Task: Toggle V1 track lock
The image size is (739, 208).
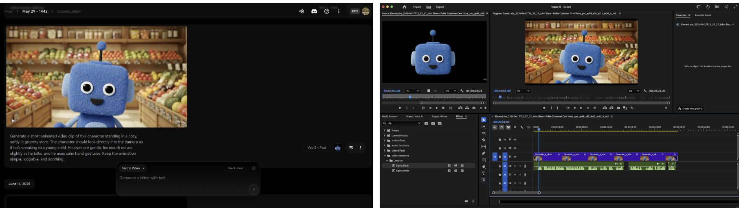Action: (x=500, y=157)
